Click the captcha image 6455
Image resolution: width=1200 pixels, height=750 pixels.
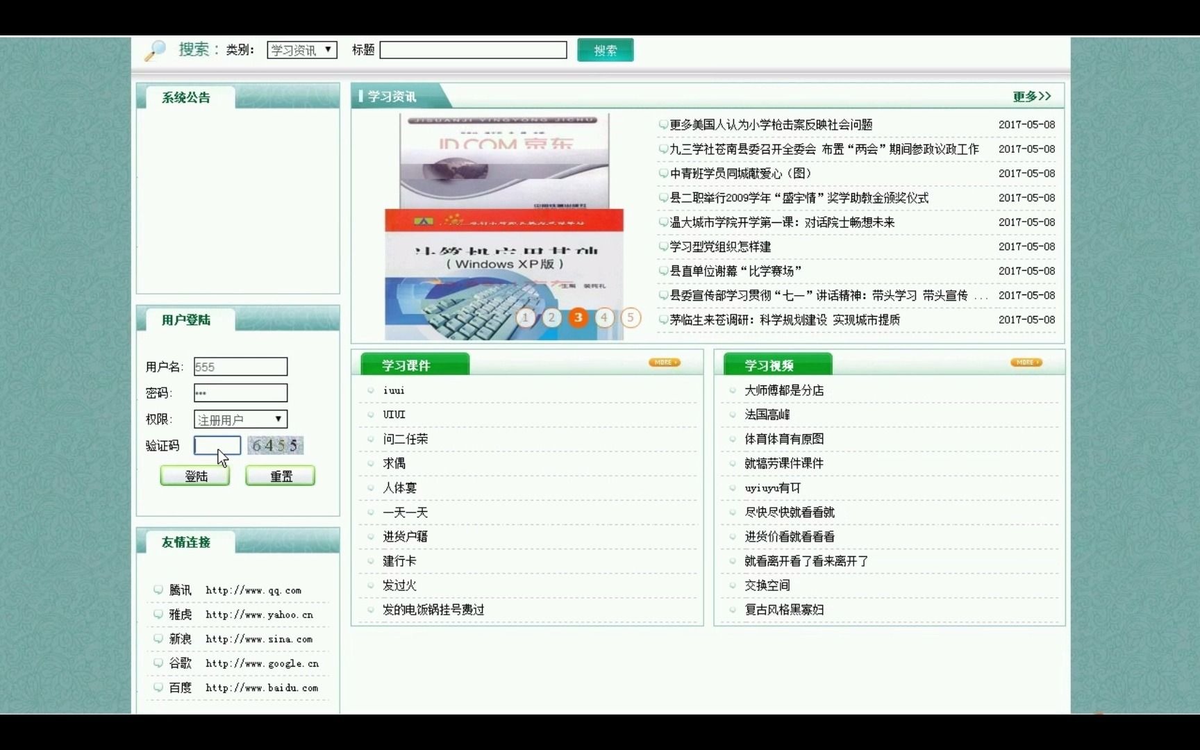click(275, 445)
